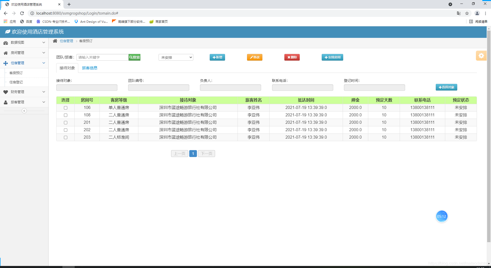Click the 新增 add button
The image size is (491, 268).
point(217,57)
